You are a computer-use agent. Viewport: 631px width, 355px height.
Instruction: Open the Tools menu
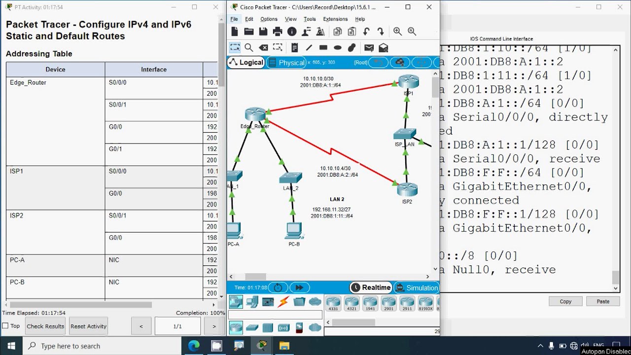coord(310,19)
